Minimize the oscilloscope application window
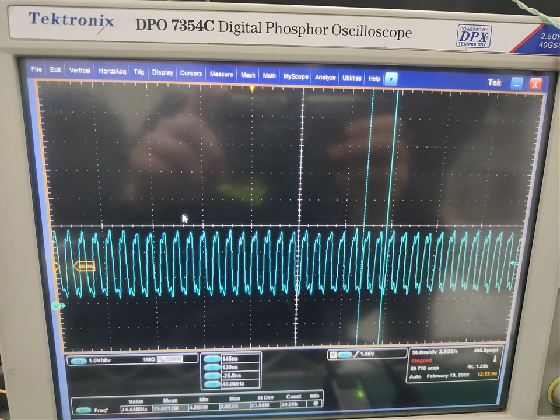 tap(517, 84)
